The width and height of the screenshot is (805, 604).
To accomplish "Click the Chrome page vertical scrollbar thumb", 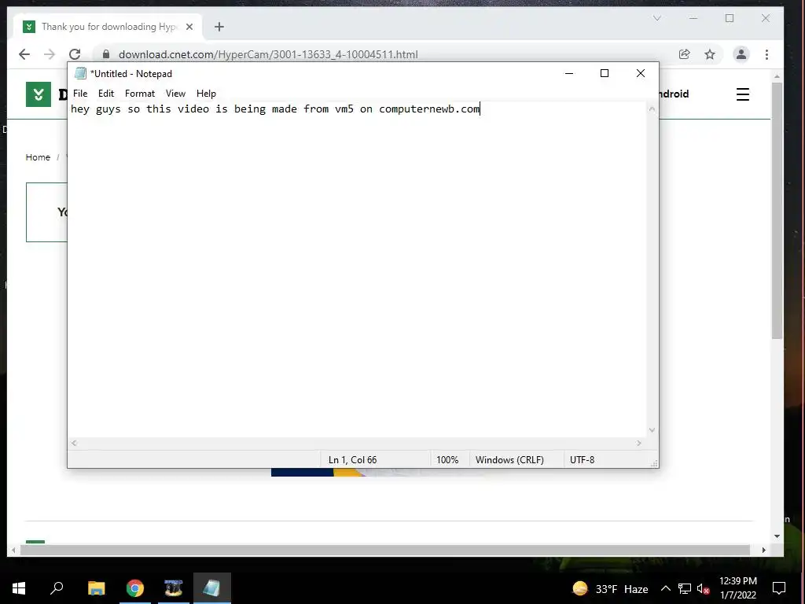I will [x=777, y=211].
